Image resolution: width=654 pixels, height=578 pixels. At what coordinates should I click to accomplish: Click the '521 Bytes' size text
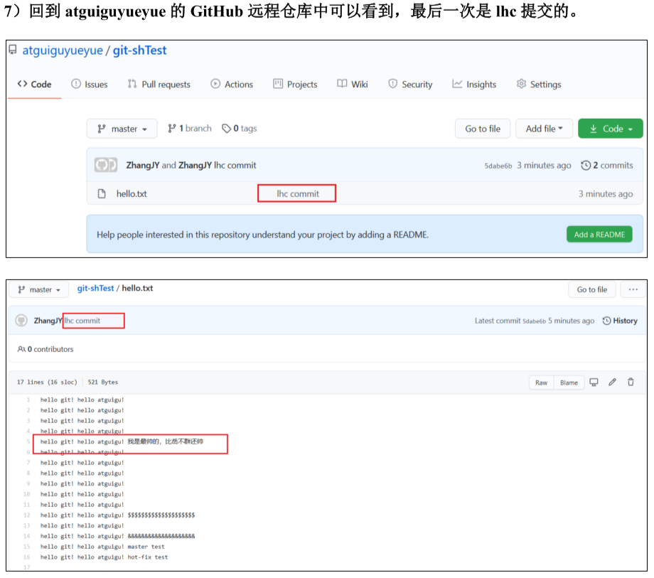[102, 382]
